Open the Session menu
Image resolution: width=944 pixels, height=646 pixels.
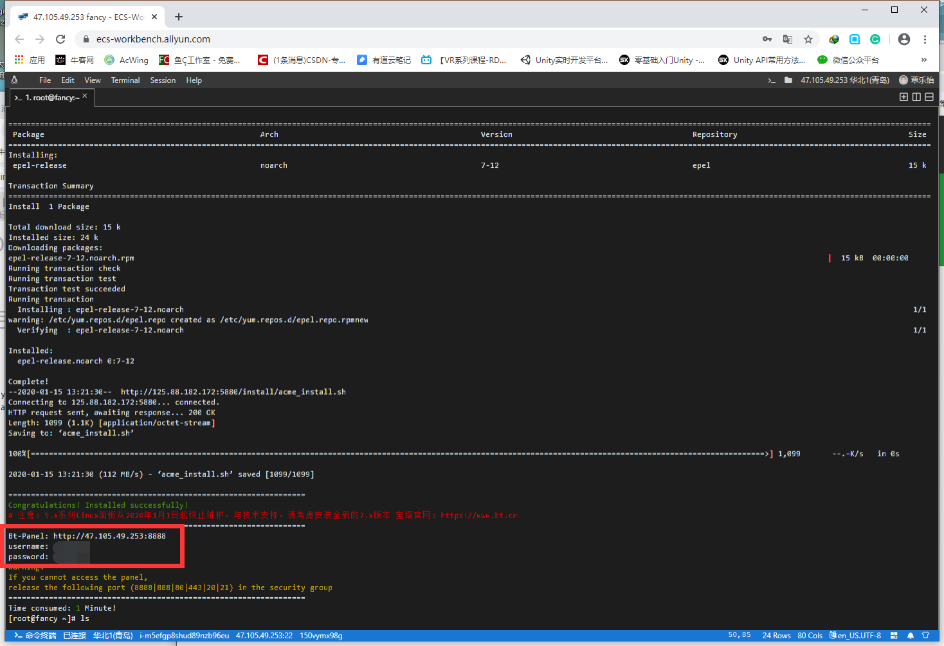coord(163,80)
